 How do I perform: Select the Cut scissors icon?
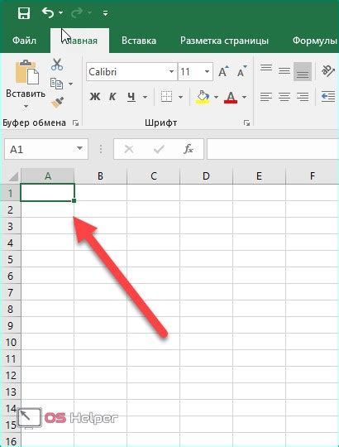click(57, 65)
